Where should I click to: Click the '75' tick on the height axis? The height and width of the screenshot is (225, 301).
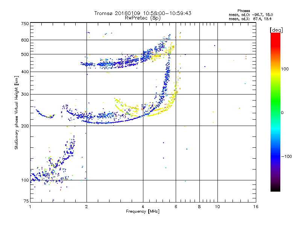tap(26, 201)
